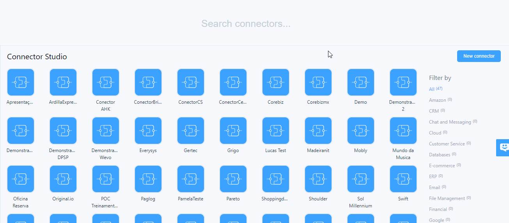This screenshot has width=509, height=223.
Task: Select the Everysys connector icon
Action: (148, 131)
